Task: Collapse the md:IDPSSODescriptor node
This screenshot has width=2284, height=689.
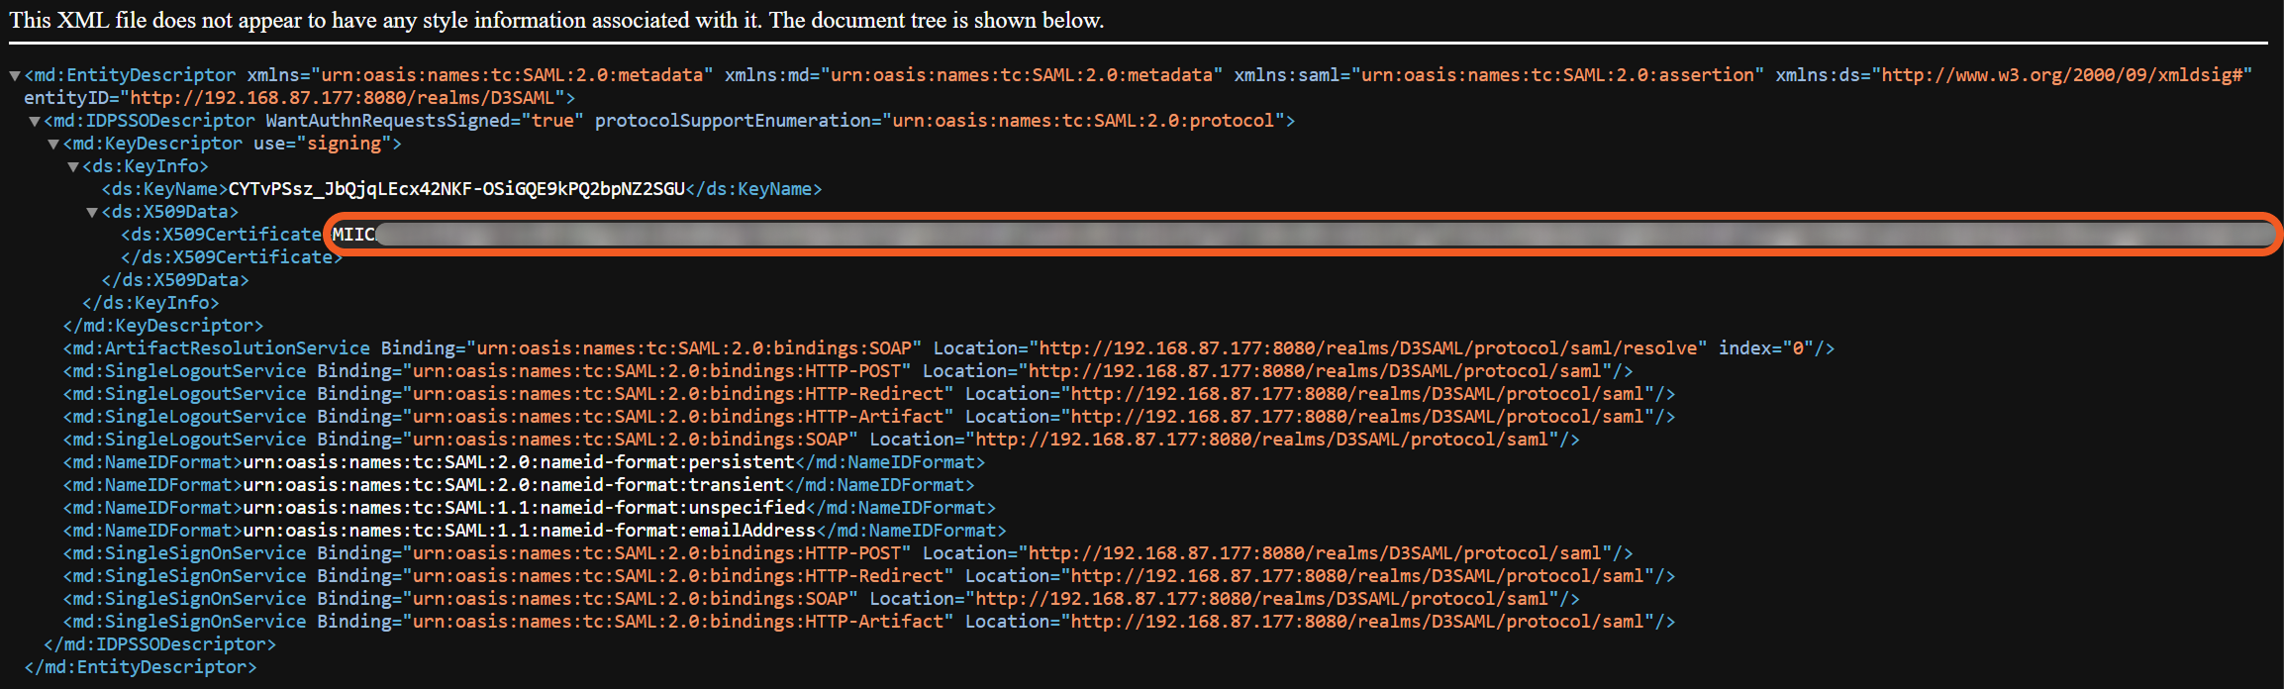Action: (x=35, y=121)
